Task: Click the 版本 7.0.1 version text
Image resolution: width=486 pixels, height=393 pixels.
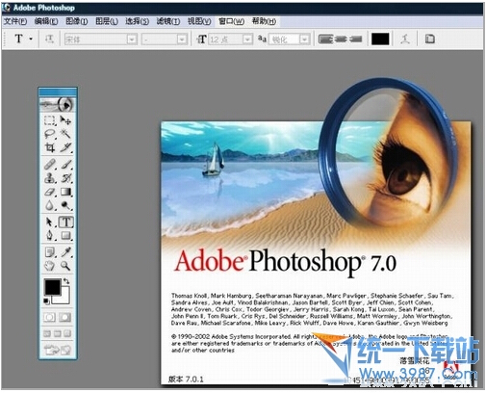Action: [186, 380]
